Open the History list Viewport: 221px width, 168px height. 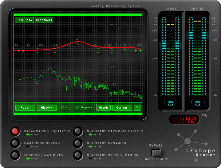tap(47, 108)
